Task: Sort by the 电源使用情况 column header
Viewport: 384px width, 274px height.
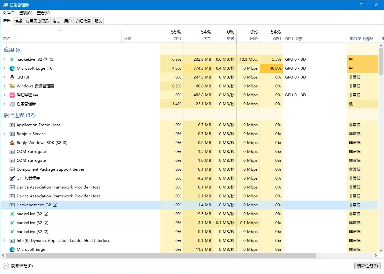Action: (x=363, y=35)
